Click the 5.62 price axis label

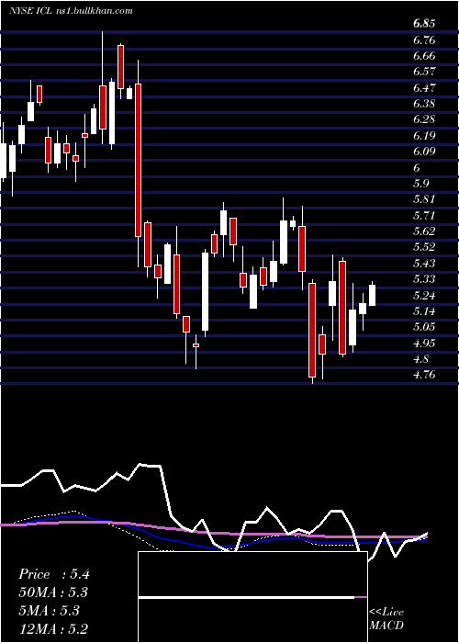(424, 231)
